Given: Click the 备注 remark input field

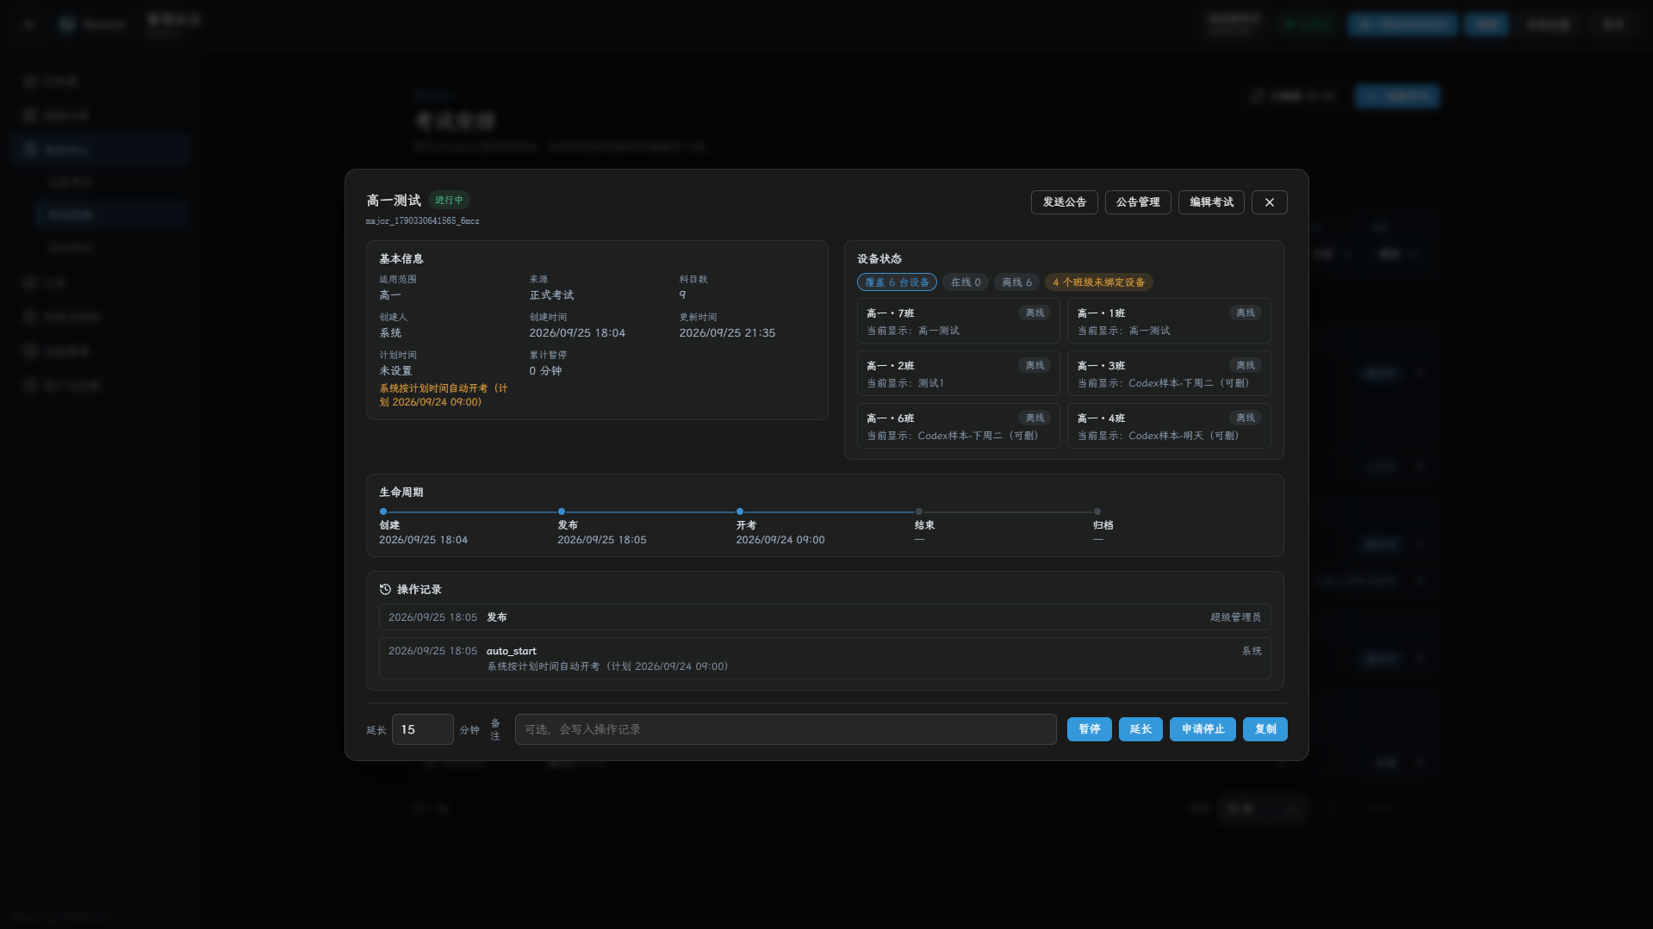Looking at the screenshot, I should 786,729.
